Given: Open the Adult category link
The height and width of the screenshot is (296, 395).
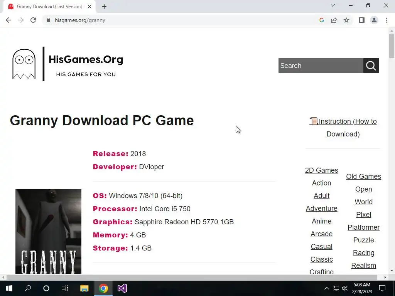Looking at the screenshot, I should (321, 195).
